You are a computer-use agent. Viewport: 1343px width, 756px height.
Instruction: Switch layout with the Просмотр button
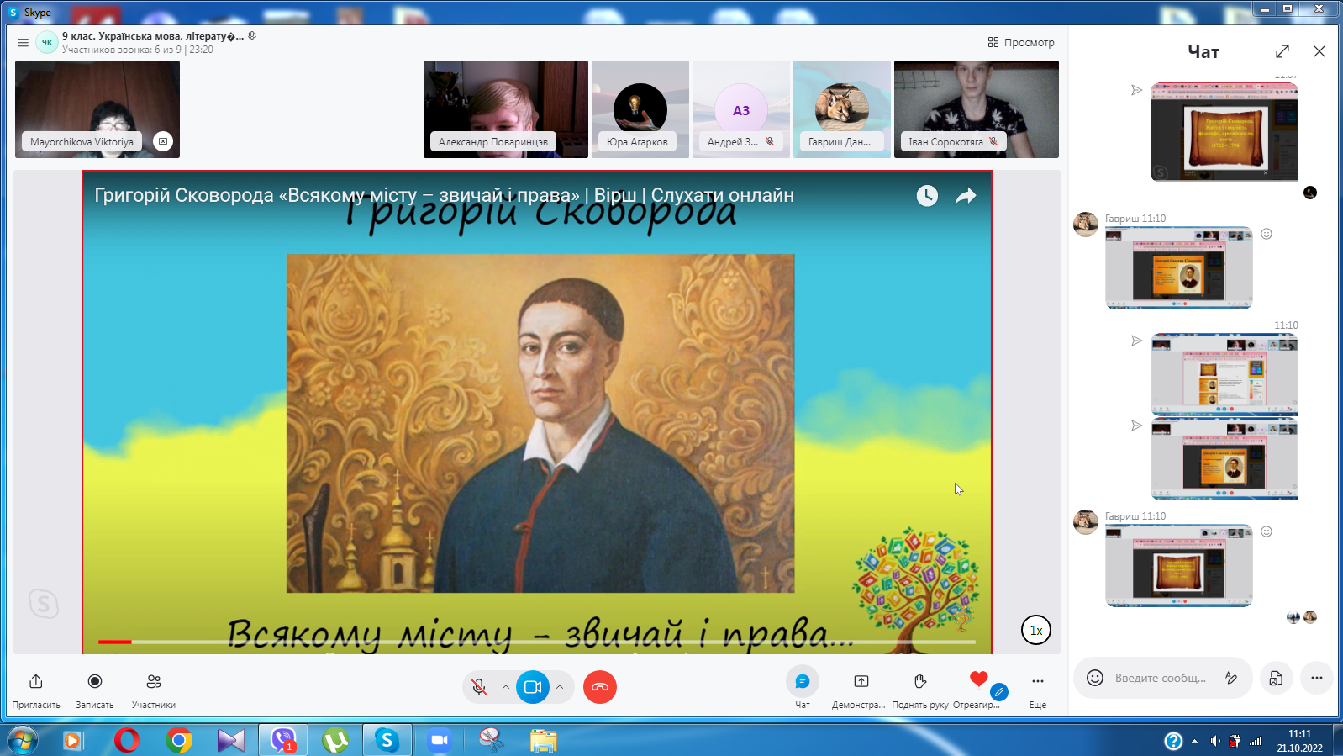point(1021,42)
